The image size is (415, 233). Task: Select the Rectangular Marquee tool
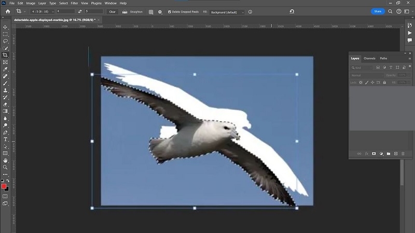5,34
